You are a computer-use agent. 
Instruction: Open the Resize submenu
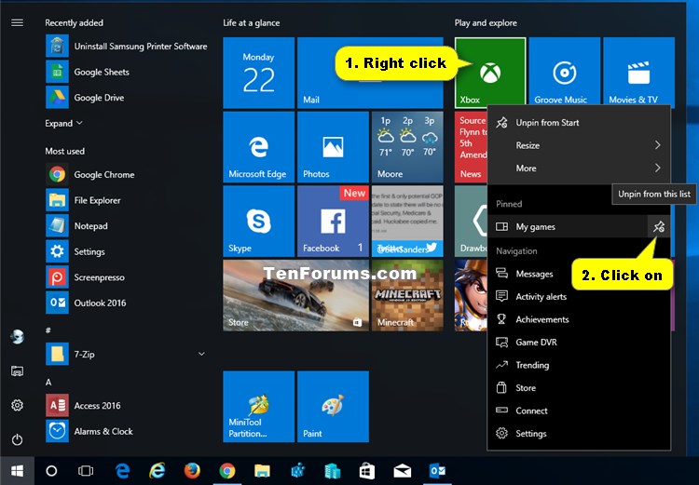pos(579,145)
